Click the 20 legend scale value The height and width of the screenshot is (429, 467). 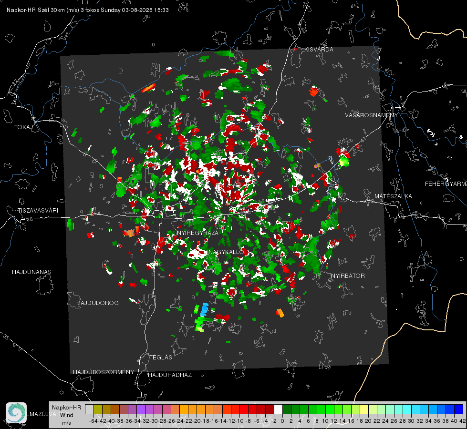coord(368,421)
